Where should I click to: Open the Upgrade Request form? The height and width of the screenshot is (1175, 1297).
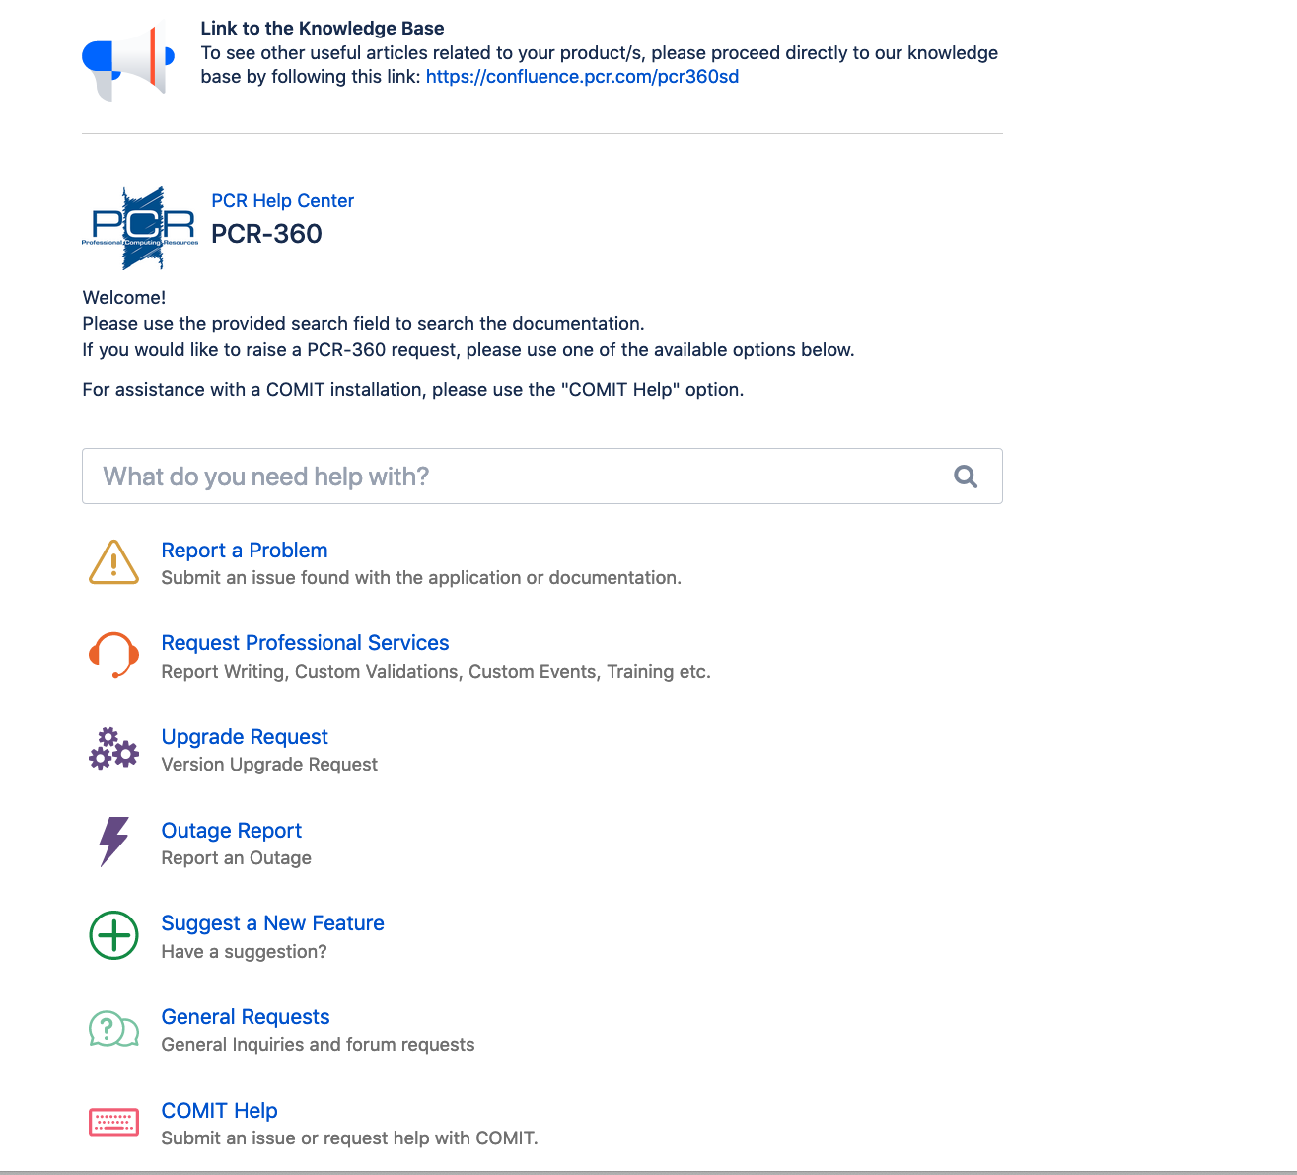point(245,736)
